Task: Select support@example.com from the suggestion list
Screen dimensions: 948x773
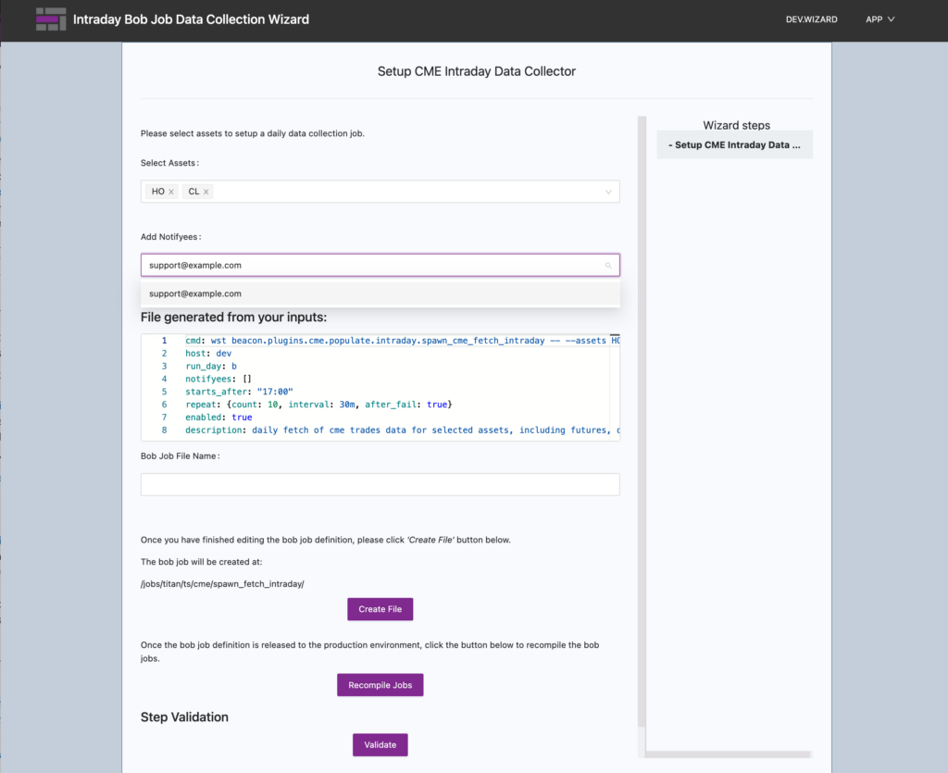Action: click(380, 293)
